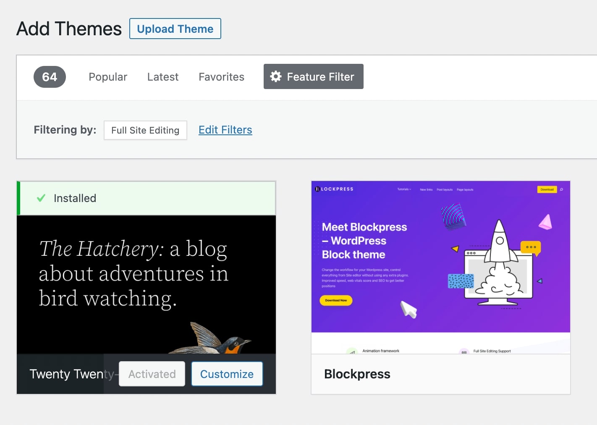Click the Upload Theme button
Viewport: 597px width, 425px height.
(175, 29)
